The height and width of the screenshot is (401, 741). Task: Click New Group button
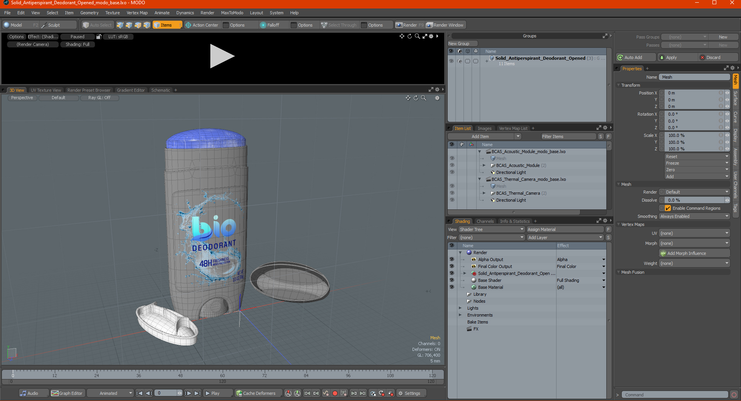(462, 44)
